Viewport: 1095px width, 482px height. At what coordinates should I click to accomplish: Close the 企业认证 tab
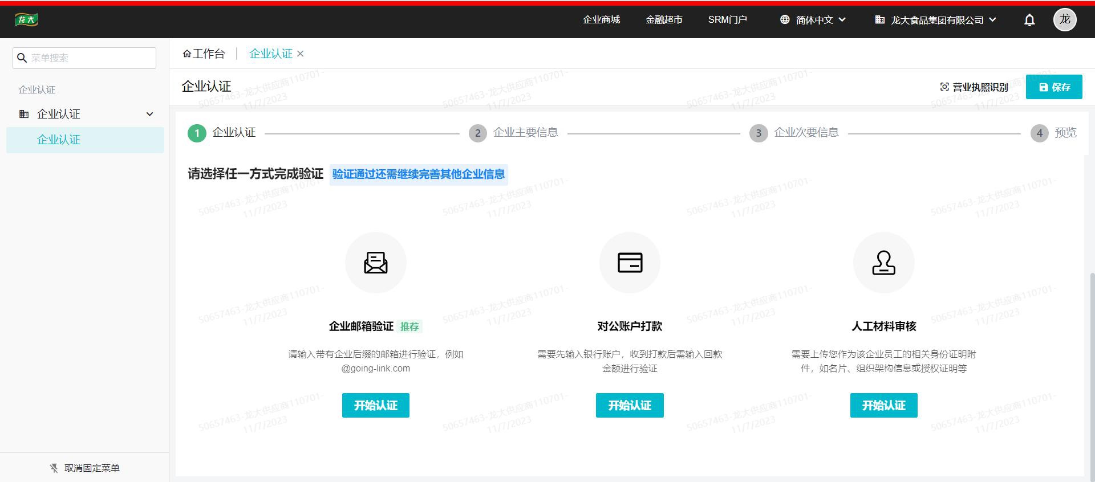coord(301,54)
